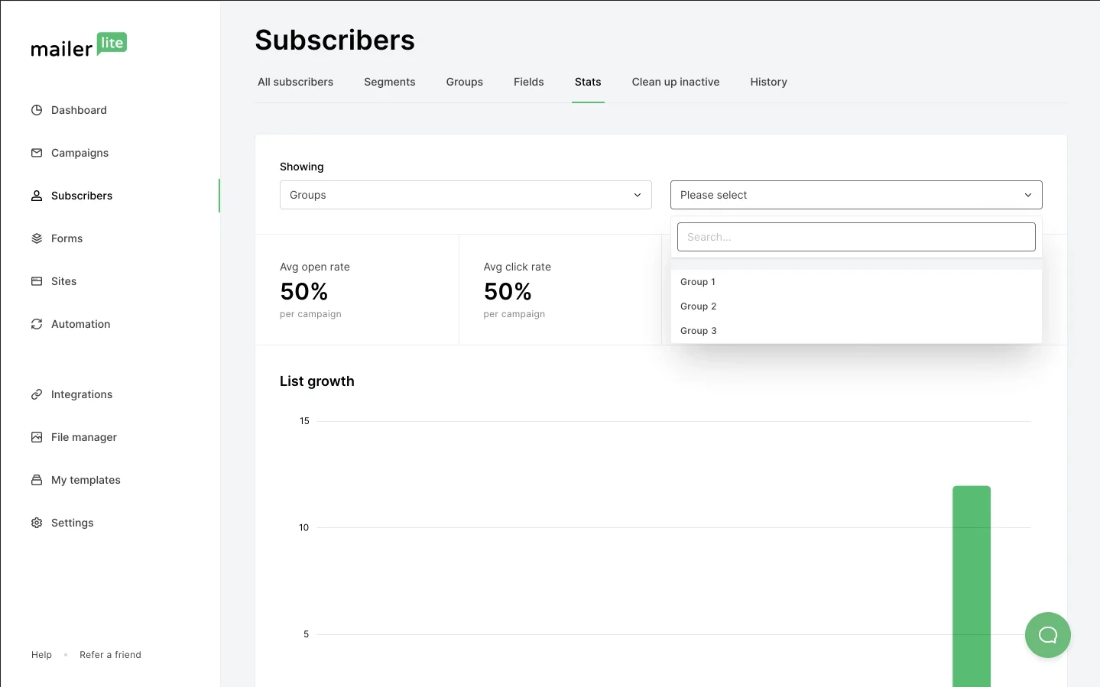Click the File manager image icon
This screenshot has height=687, width=1100.
37,437
